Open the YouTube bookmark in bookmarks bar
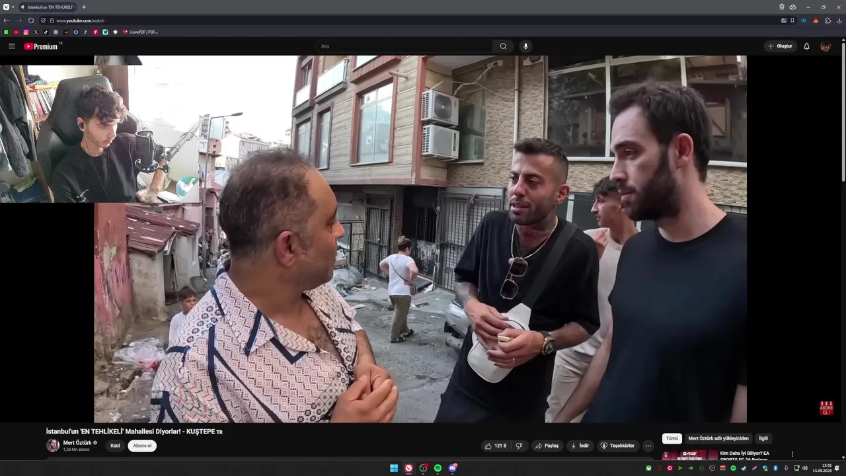 click(16, 32)
